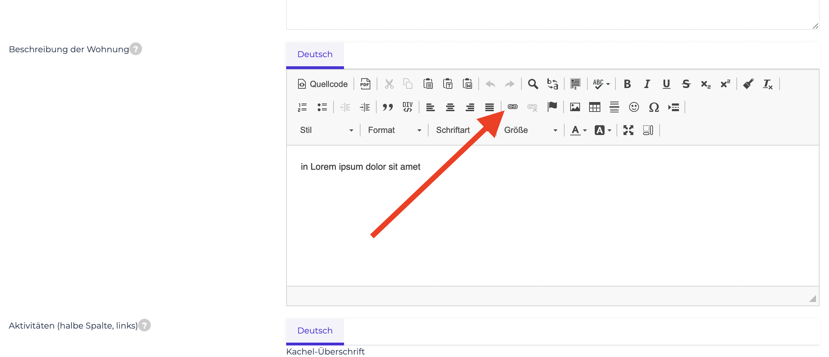The image size is (829, 357).
Task: Open the Find search tool
Action: [x=533, y=84]
